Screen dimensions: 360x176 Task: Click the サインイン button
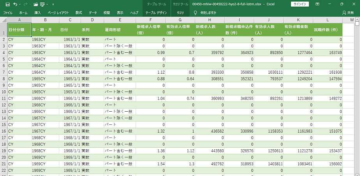[x=300, y=4]
